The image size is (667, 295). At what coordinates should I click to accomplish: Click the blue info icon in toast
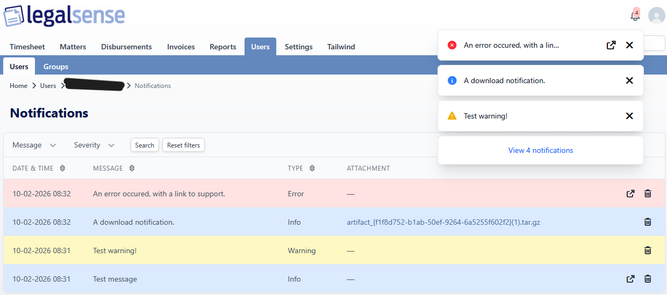pyautogui.click(x=452, y=80)
